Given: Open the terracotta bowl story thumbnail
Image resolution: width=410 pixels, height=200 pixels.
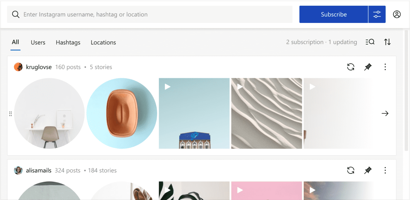Looking at the screenshot, I should 122,113.
